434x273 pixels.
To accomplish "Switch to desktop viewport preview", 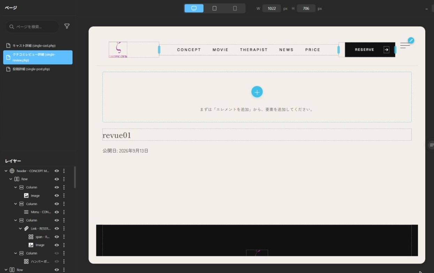I will [x=194, y=8].
